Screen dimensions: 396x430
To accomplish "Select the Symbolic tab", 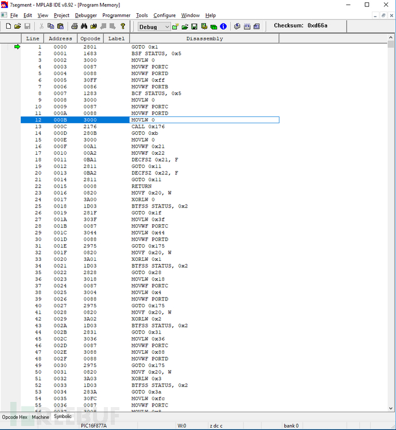I will (63, 416).
